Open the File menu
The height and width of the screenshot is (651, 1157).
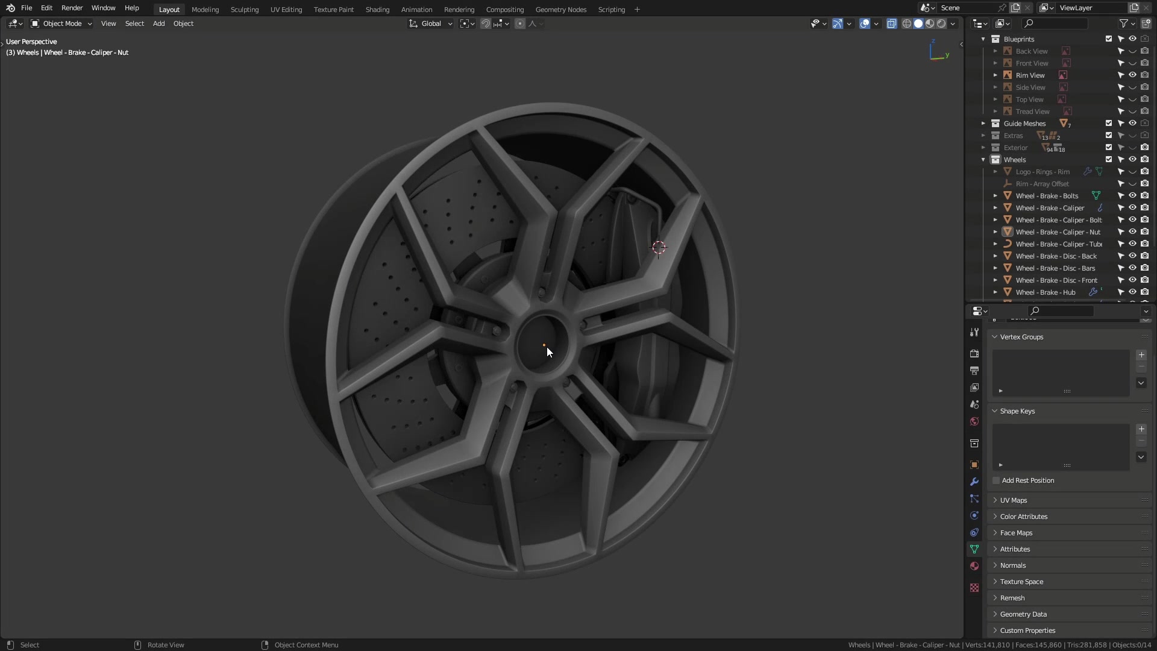pyautogui.click(x=27, y=8)
